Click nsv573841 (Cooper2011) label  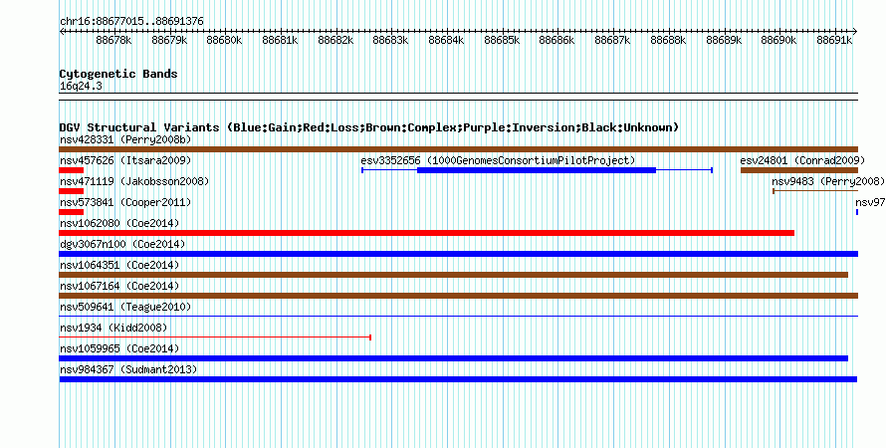point(125,202)
